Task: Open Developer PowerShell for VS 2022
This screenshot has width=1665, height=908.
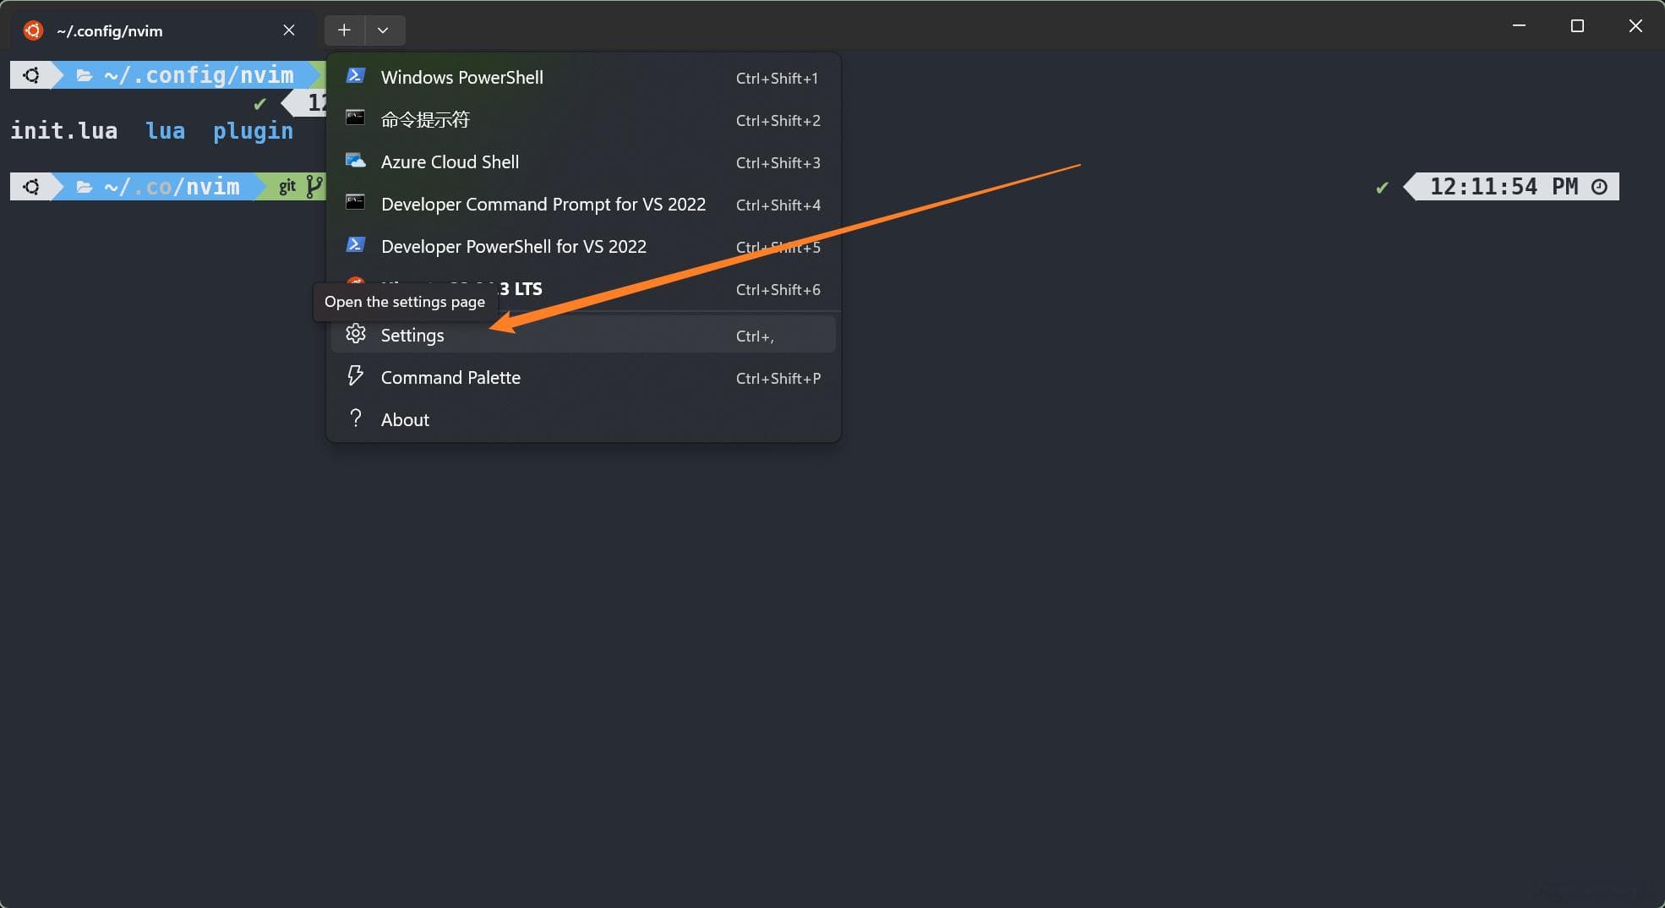Action: click(583, 247)
